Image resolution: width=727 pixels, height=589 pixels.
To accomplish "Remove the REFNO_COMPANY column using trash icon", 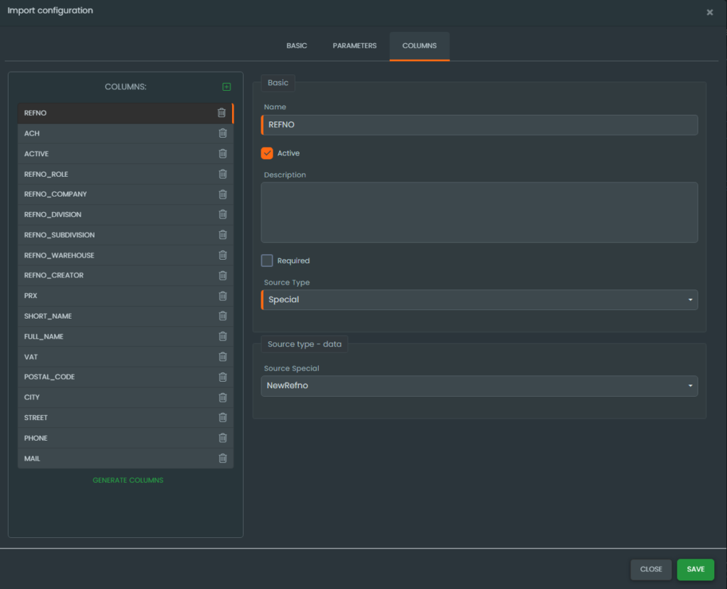I will (x=222, y=194).
